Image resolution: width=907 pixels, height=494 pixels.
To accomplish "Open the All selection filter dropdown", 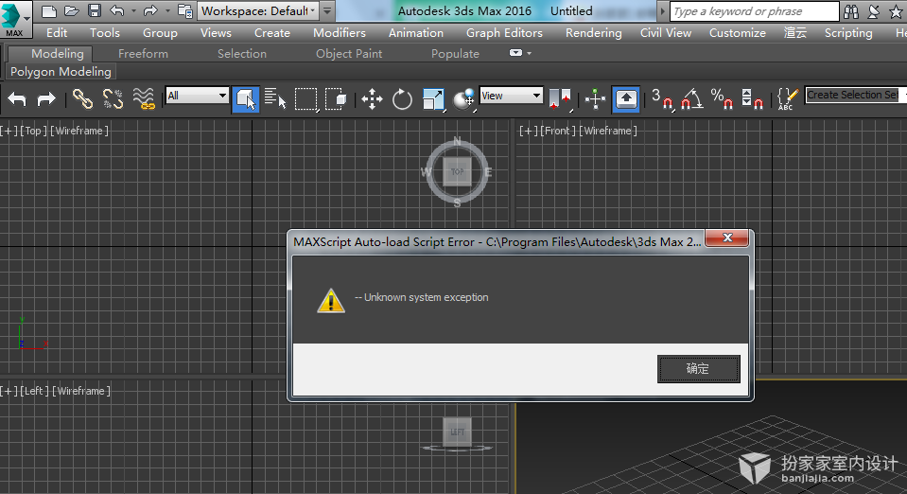I will (x=197, y=96).
